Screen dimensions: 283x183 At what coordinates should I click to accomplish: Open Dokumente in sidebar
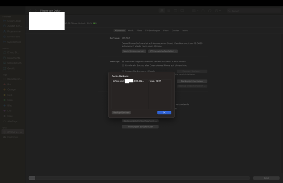12,58
